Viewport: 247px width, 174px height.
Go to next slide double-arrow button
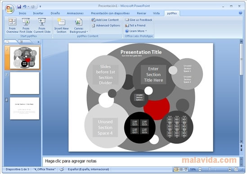pos(241,150)
